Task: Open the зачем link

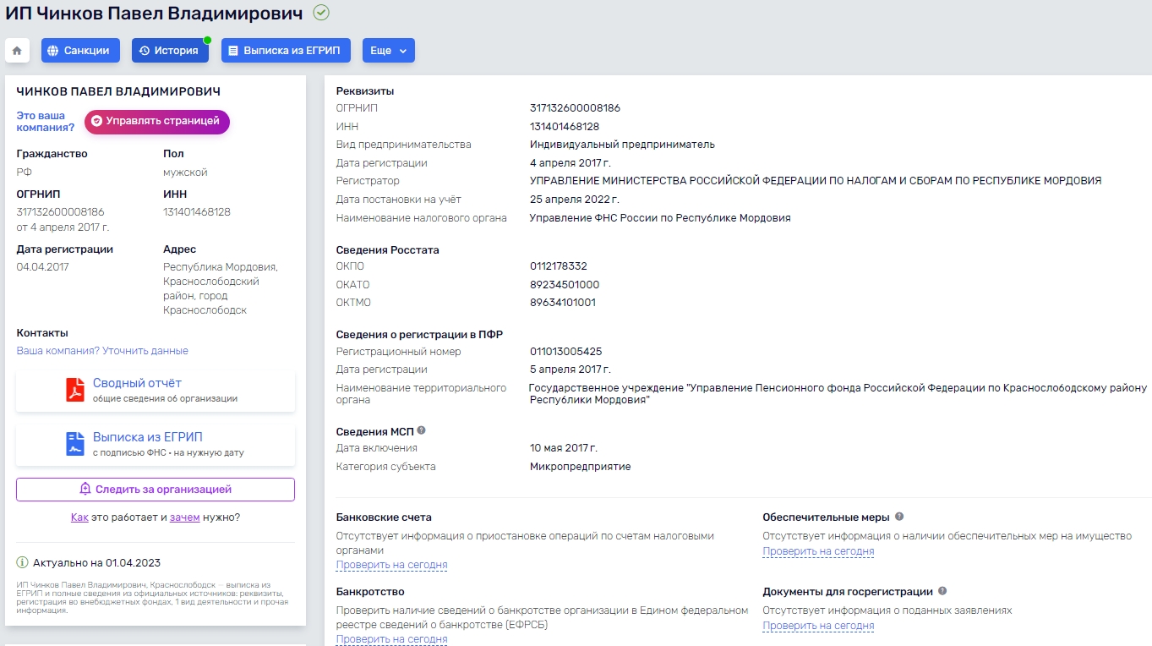Action: coord(184,517)
